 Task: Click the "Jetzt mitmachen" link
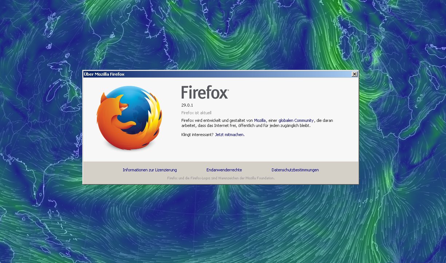click(229, 135)
